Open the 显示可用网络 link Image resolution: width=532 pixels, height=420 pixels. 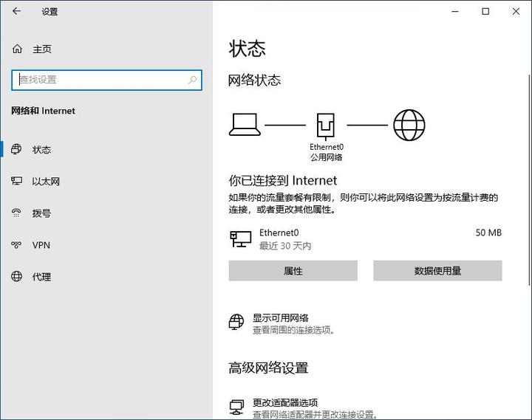281,318
